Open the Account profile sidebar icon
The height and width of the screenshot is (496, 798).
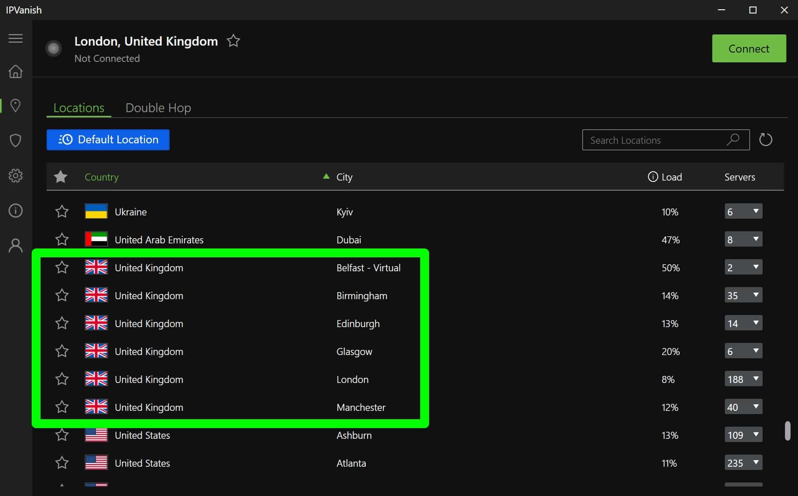pos(15,245)
